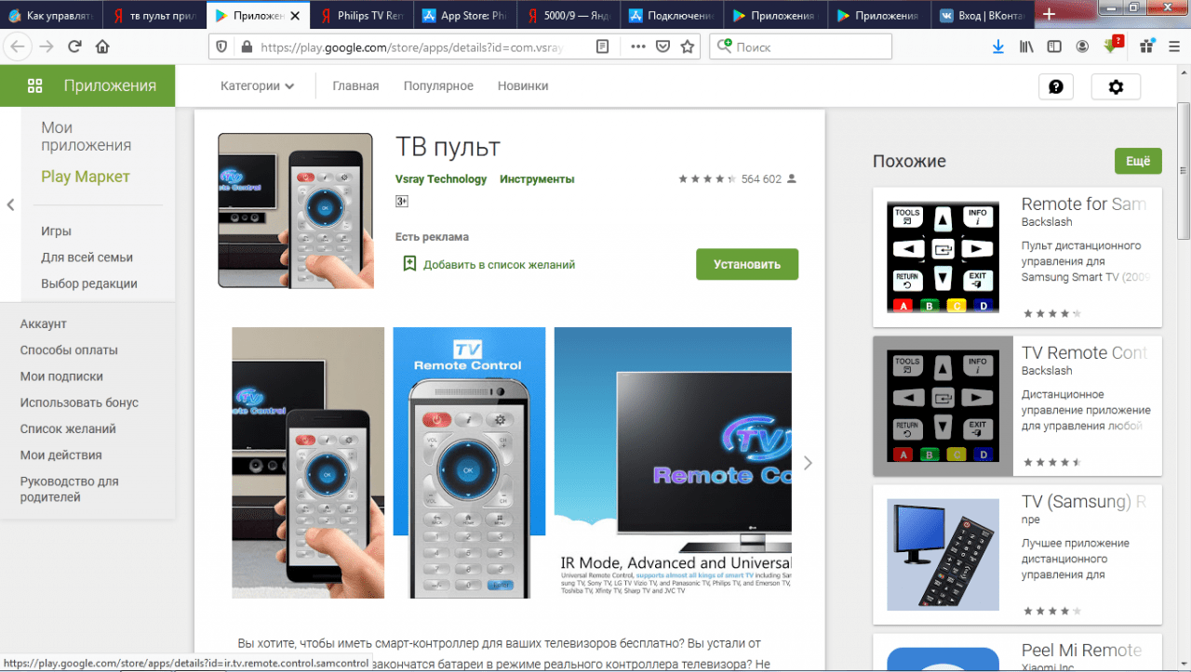The image size is (1191, 672).
Task: Open the Популярное tab
Action: click(x=438, y=86)
